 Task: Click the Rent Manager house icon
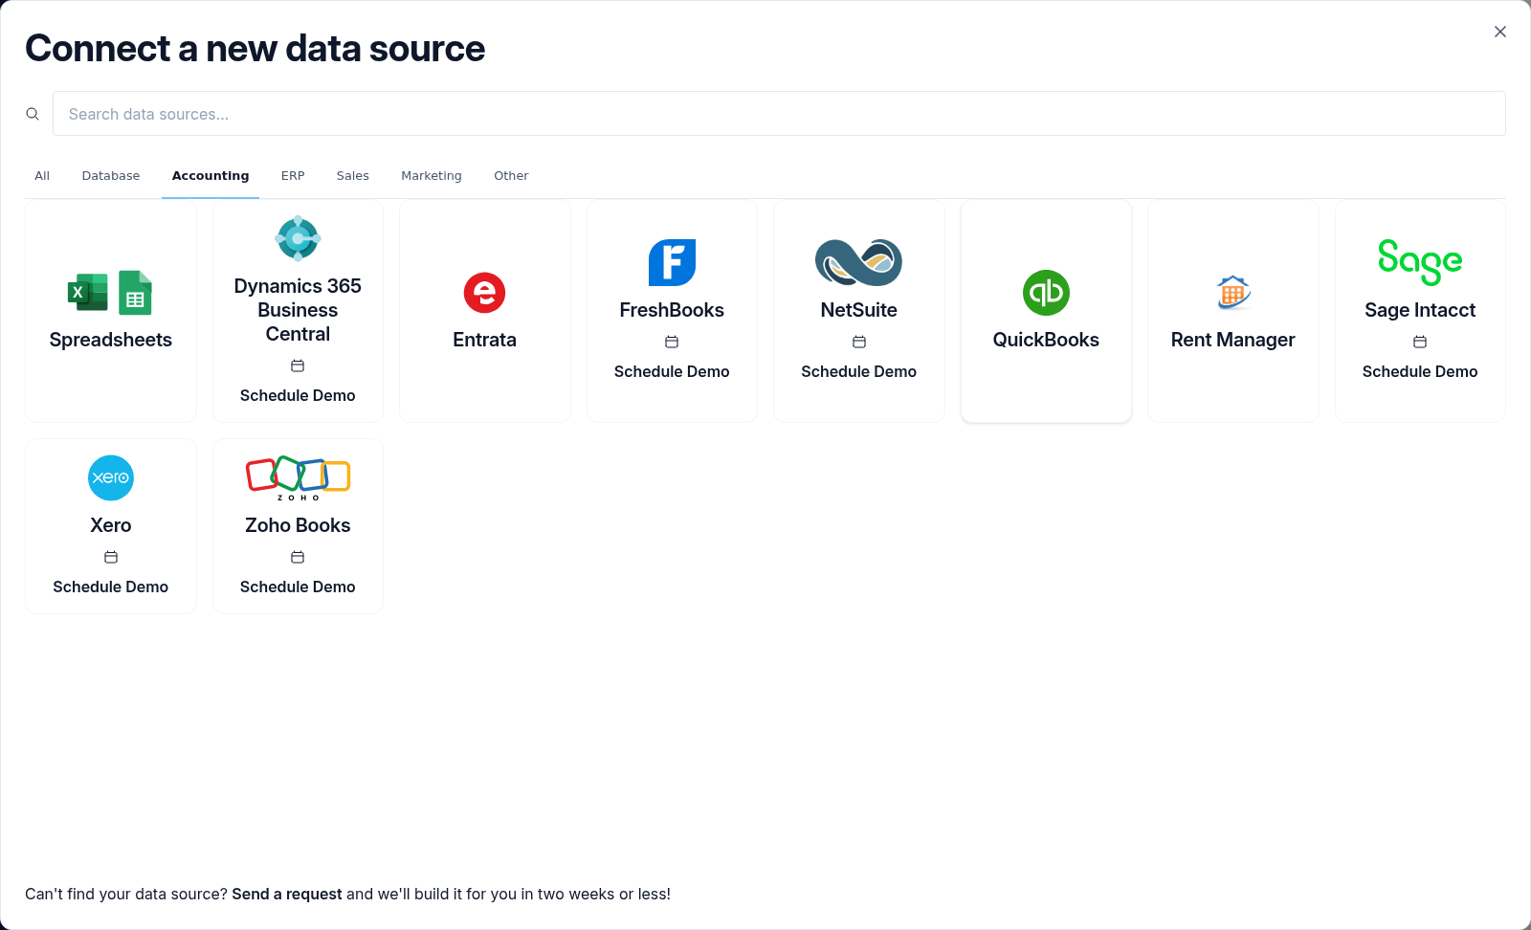pos(1233,293)
